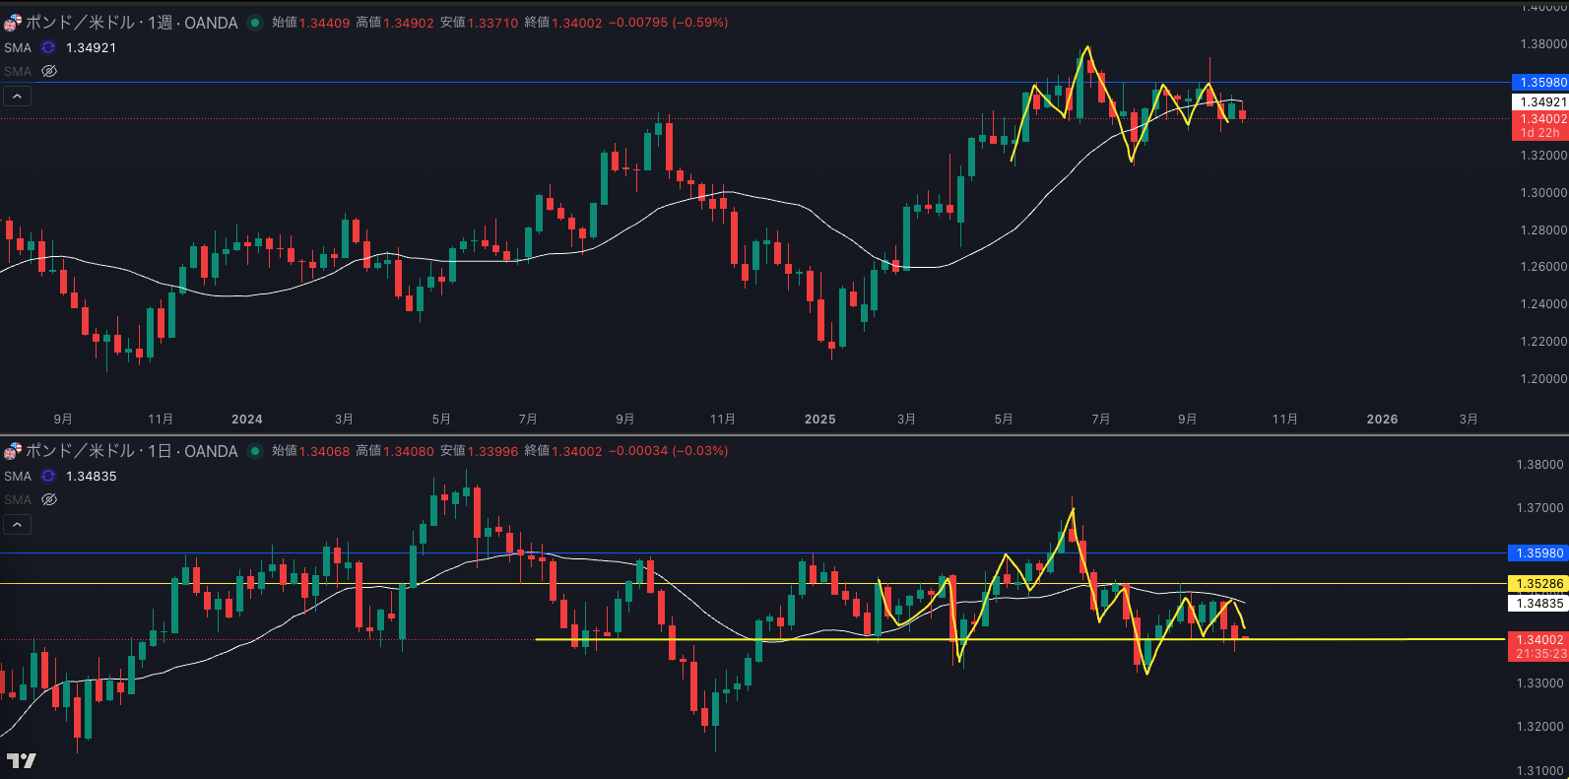Select the SMA 1.34835 indicator on daily chart
Image resolution: width=1569 pixels, height=779 pixels.
[x=18, y=476]
